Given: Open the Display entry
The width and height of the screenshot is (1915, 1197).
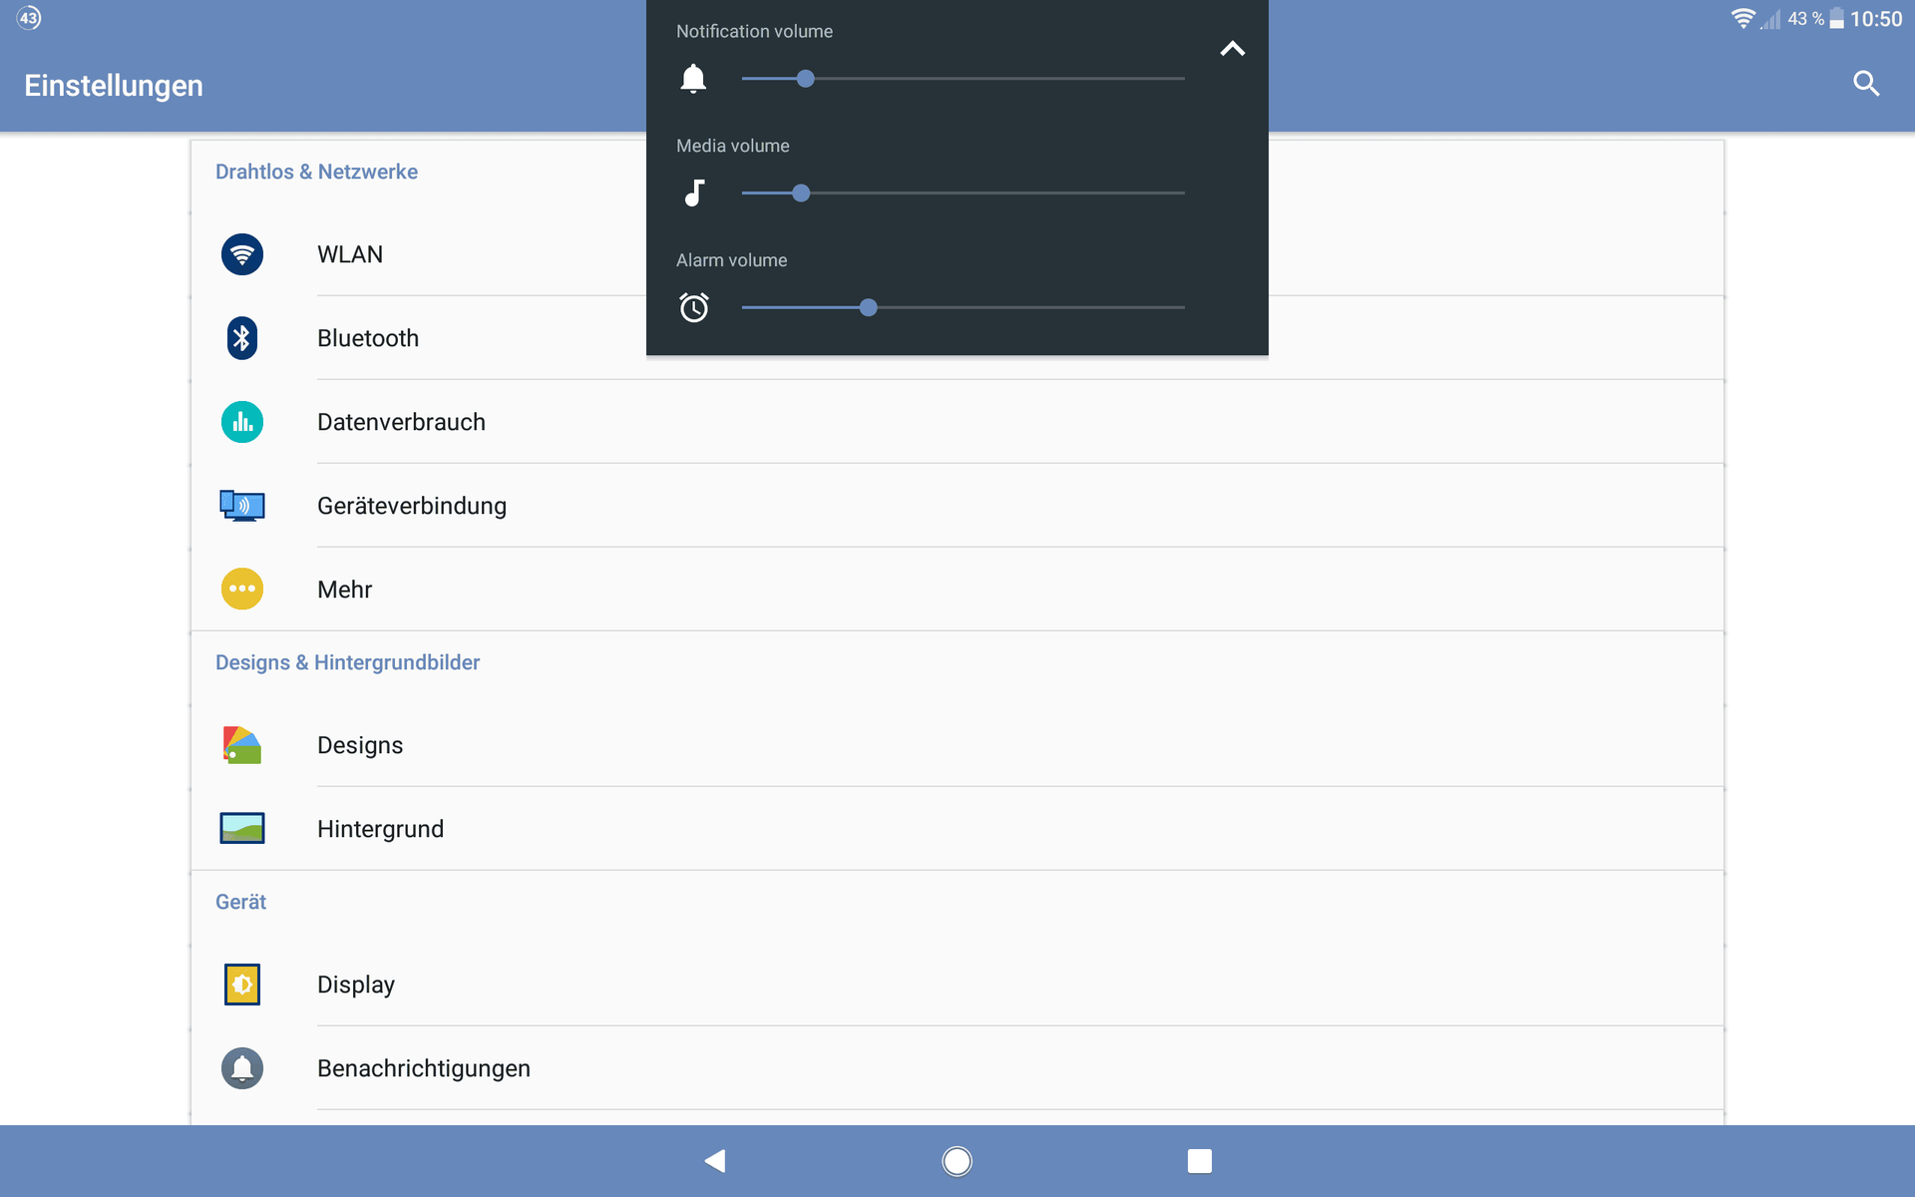Looking at the screenshot, I should click(x=957, y=985).
